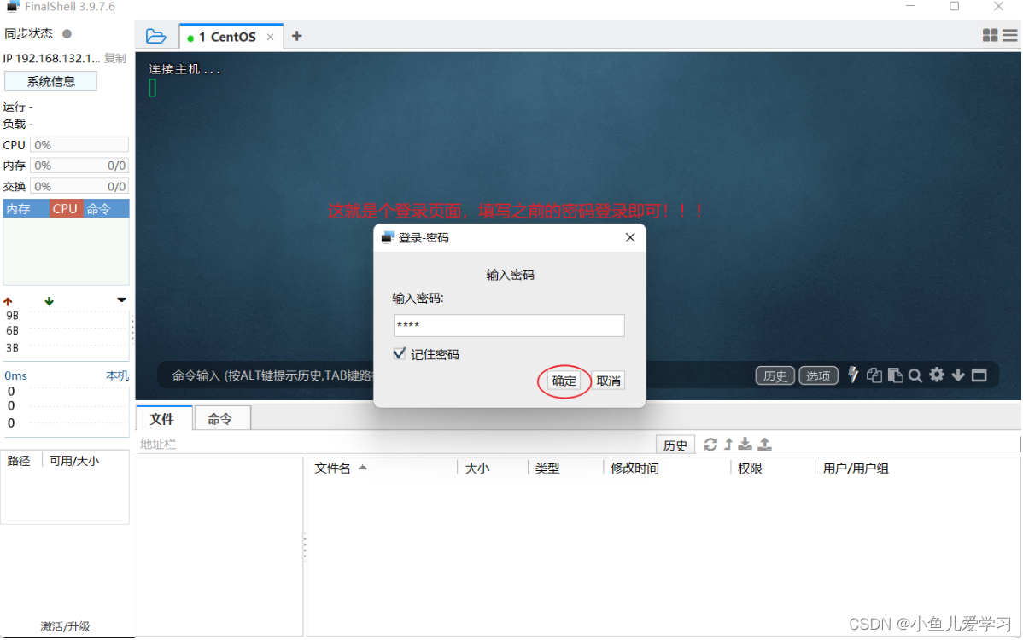Open the hamburger main menu
Viewport: 1023px width, 640px height.
(x=1010, y=35)
